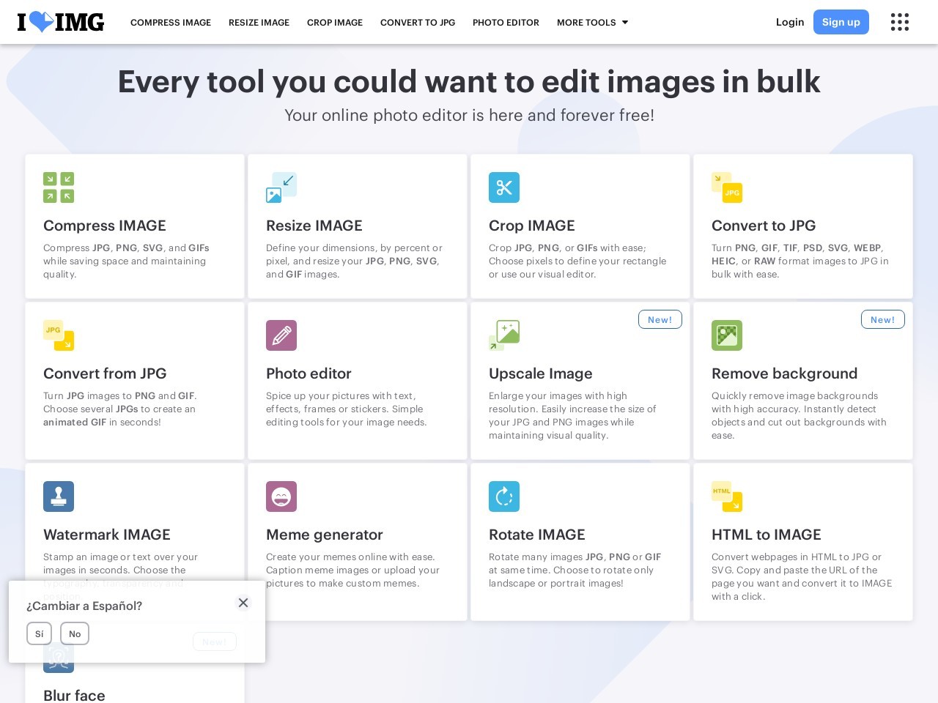Click the 'Your online photo editor' subtitle
The image size is (938, 703).
[x=469, y=115]
